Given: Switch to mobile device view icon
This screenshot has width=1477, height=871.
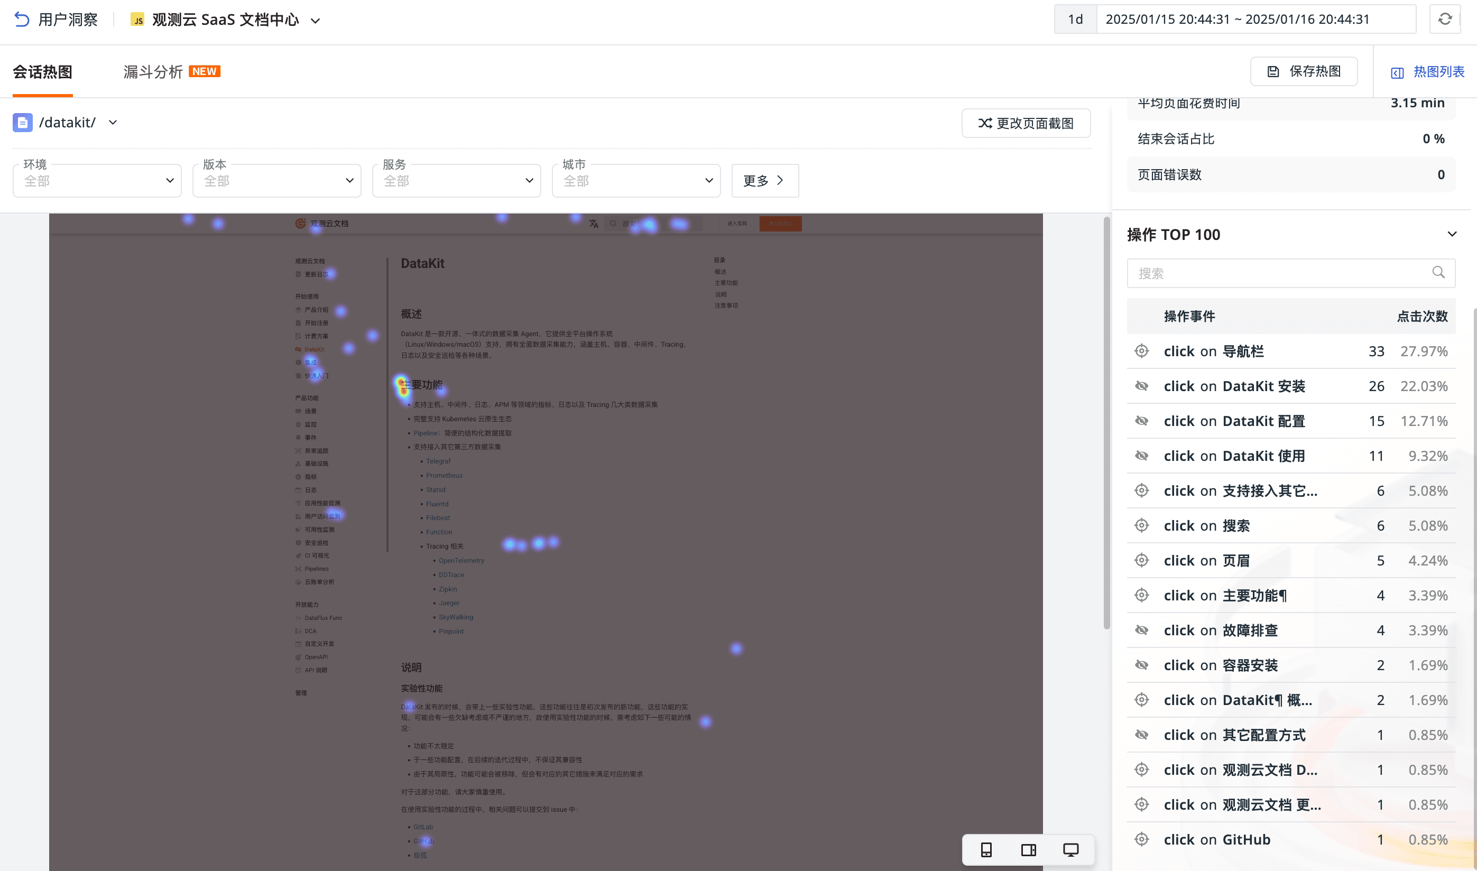Looking at the screenshot, I should pos(986,849).
